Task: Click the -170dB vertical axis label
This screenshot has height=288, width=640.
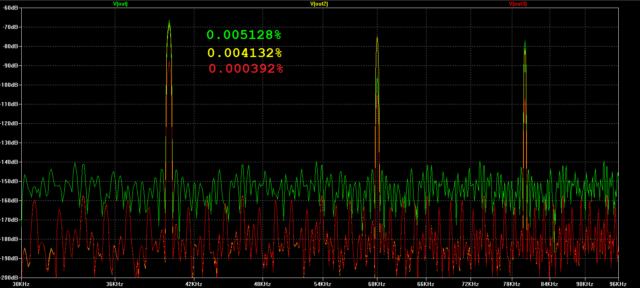Action: tap(9, 220)
